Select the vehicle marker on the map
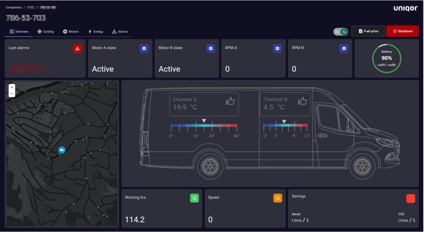Image resolution: width=424 pixels, height=232 pixels. pos(62,150)
